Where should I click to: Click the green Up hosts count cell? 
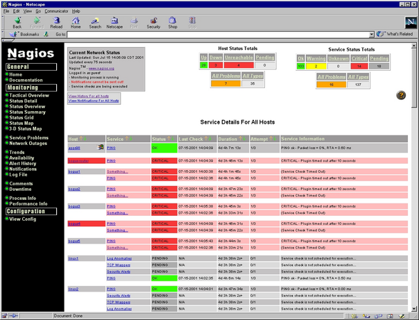click(x=204, y=65)
